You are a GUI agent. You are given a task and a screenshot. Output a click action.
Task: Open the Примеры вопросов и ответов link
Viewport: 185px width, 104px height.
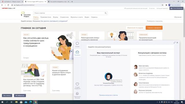(108, 95)
